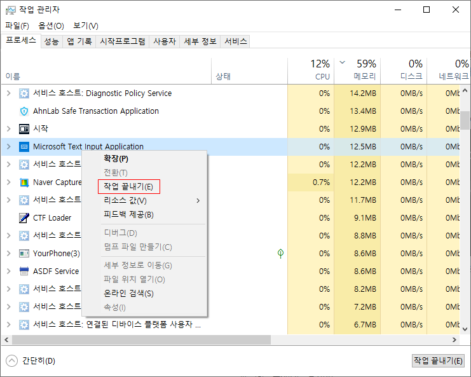Expand the YourPhone(3) process row

pos(9,254)
